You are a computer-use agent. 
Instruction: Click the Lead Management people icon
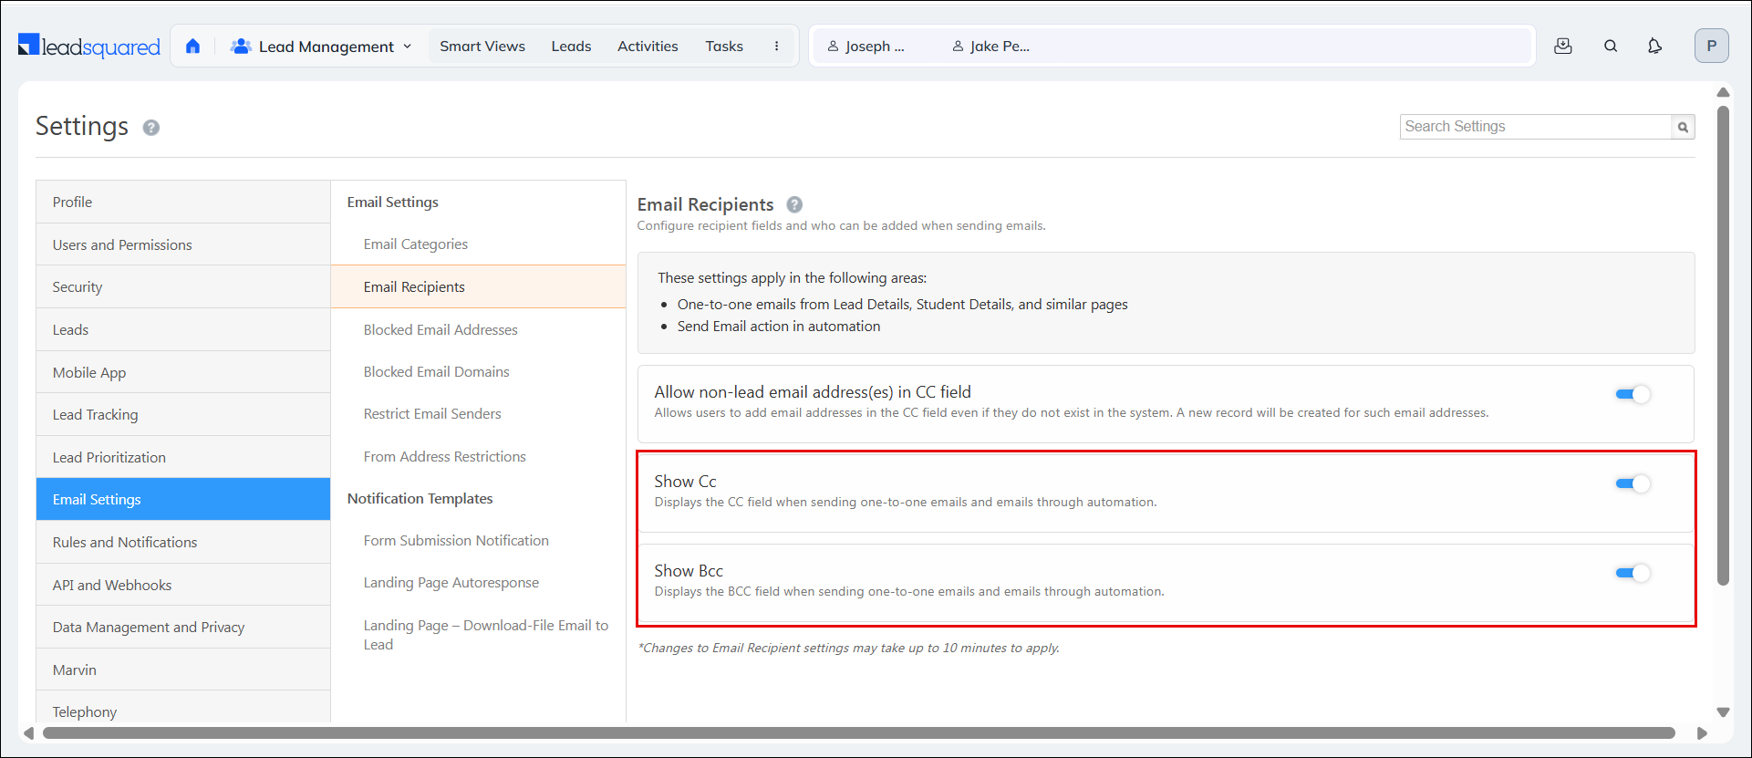(241, 46)
